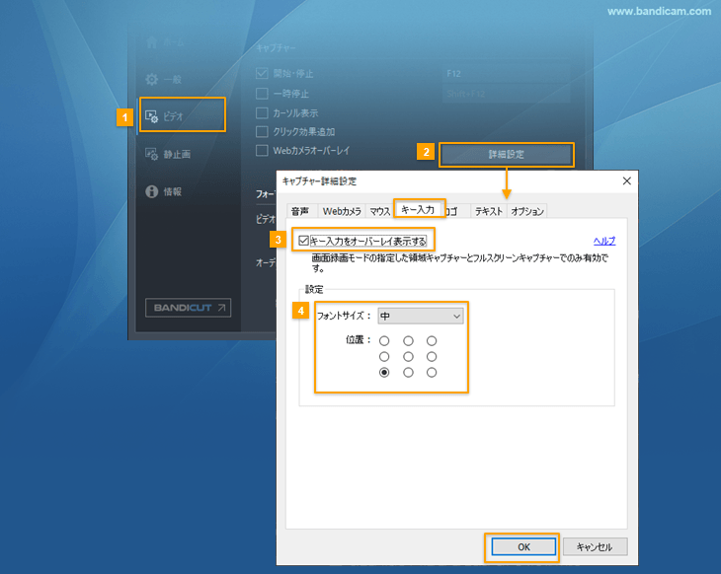Screen dimensions: 721x574
Task: Close the キャプチャー詳細設定 dialog
Action: click(x=626, y=180)
